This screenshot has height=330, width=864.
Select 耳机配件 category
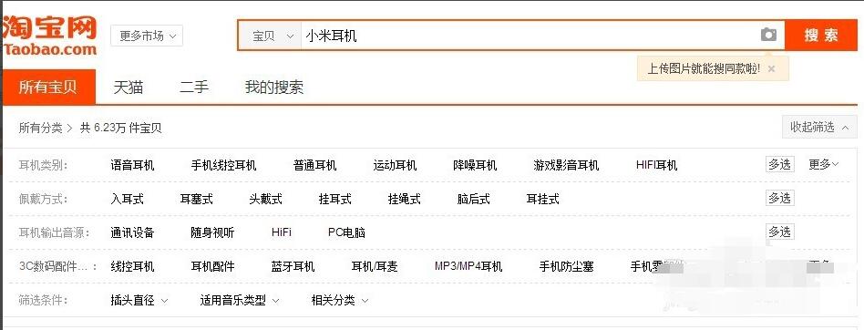[212, 267]
